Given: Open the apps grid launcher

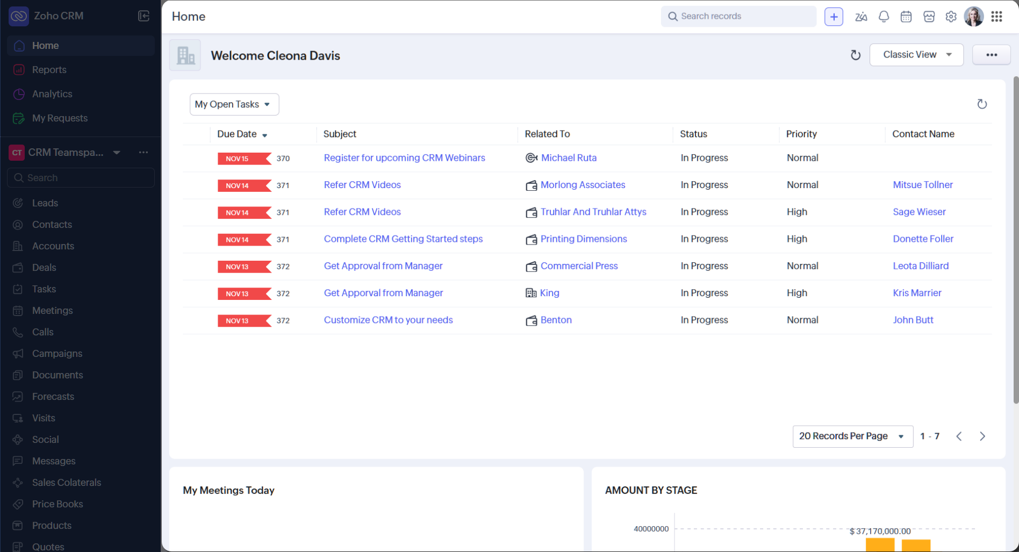Looking at the screenshot, I should coord(996,17).
